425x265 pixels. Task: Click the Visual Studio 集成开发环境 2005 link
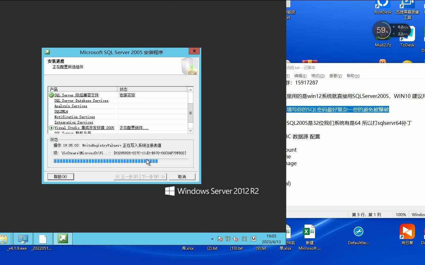pos(84,128)
